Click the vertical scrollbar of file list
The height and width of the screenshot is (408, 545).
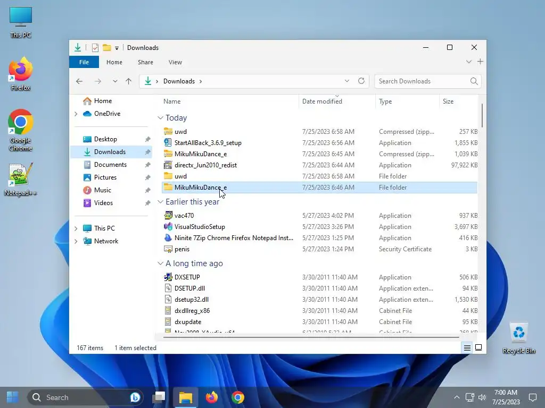pos(482,115)
